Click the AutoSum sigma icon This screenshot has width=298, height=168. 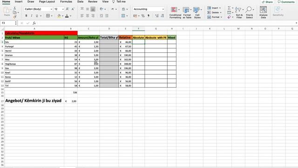(229, 8)
